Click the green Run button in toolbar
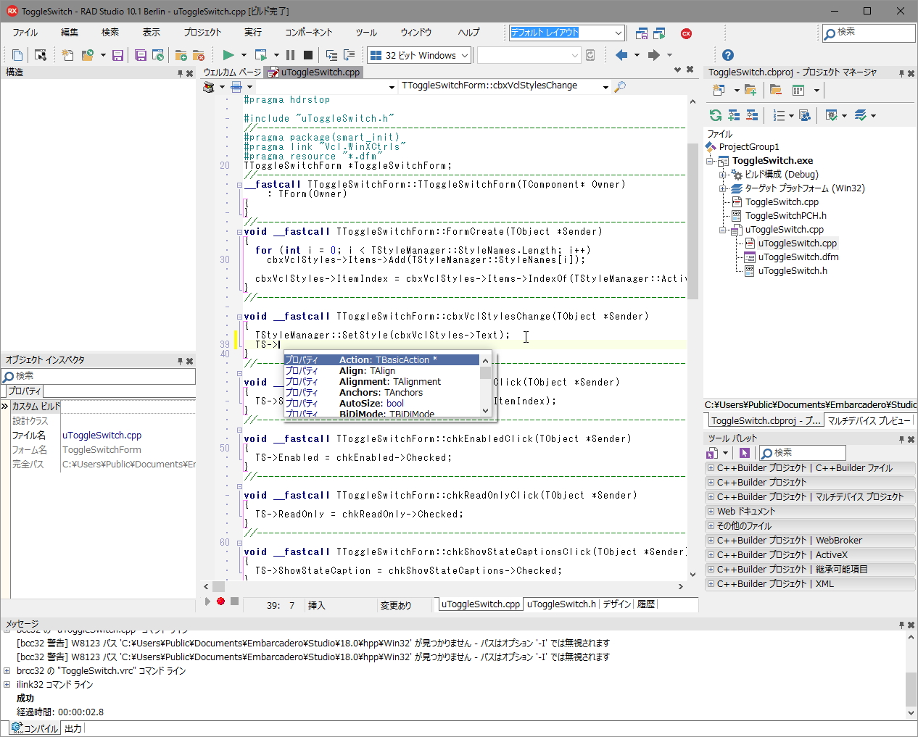This screenshot has height=737, width=918. click(x=228, y=55)
